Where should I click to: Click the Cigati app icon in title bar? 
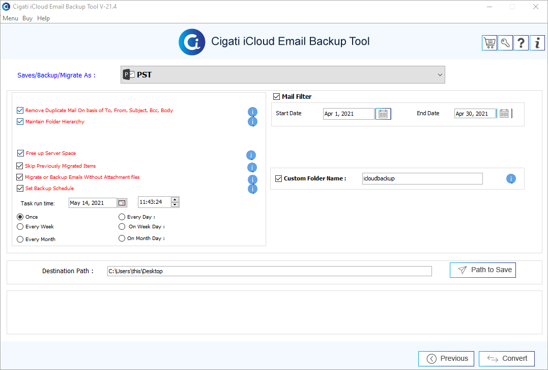pyautogui.click(x=6, y=6)
